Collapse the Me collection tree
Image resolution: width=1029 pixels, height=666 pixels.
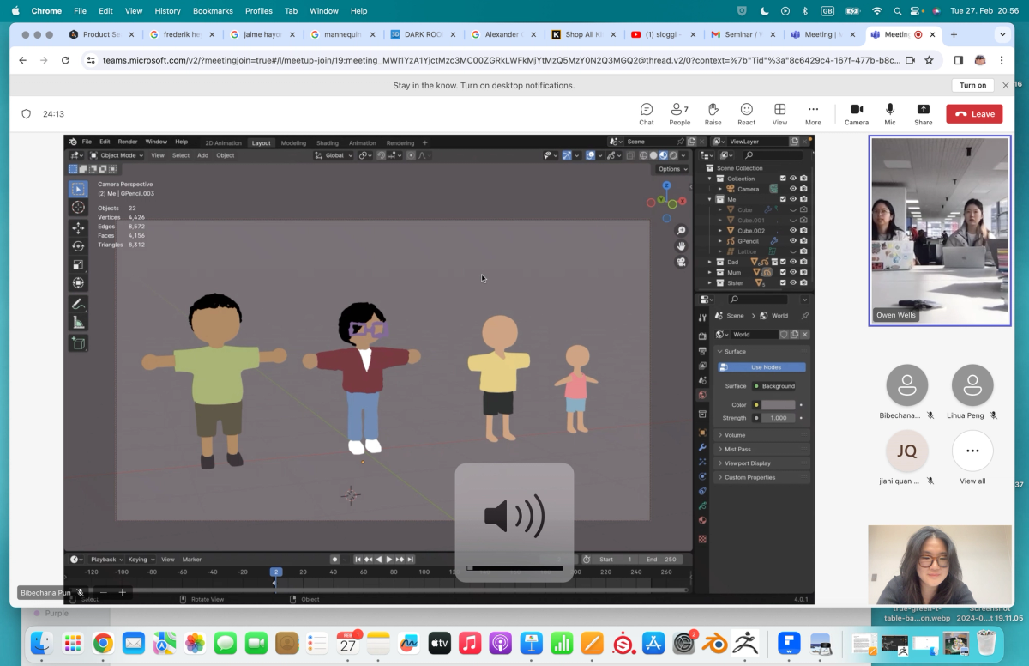coord(709,199)
